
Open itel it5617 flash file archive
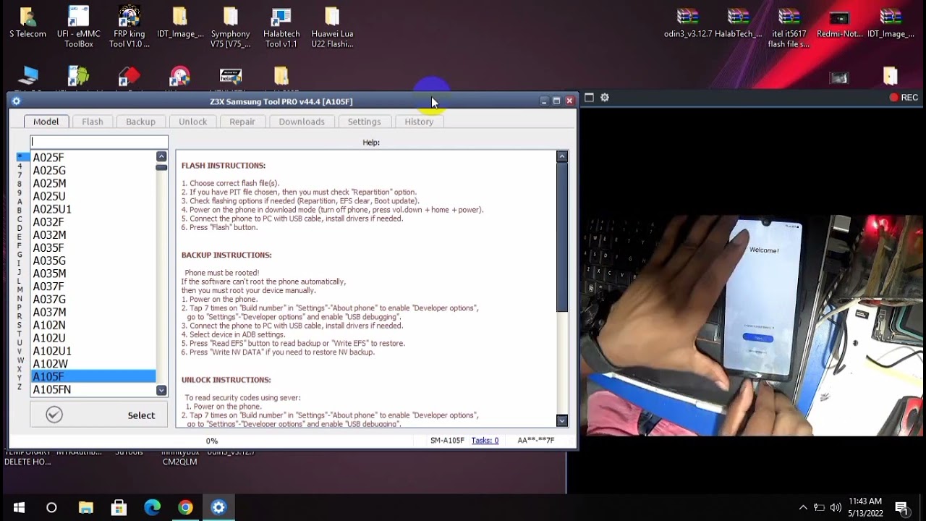pos(789,27)
